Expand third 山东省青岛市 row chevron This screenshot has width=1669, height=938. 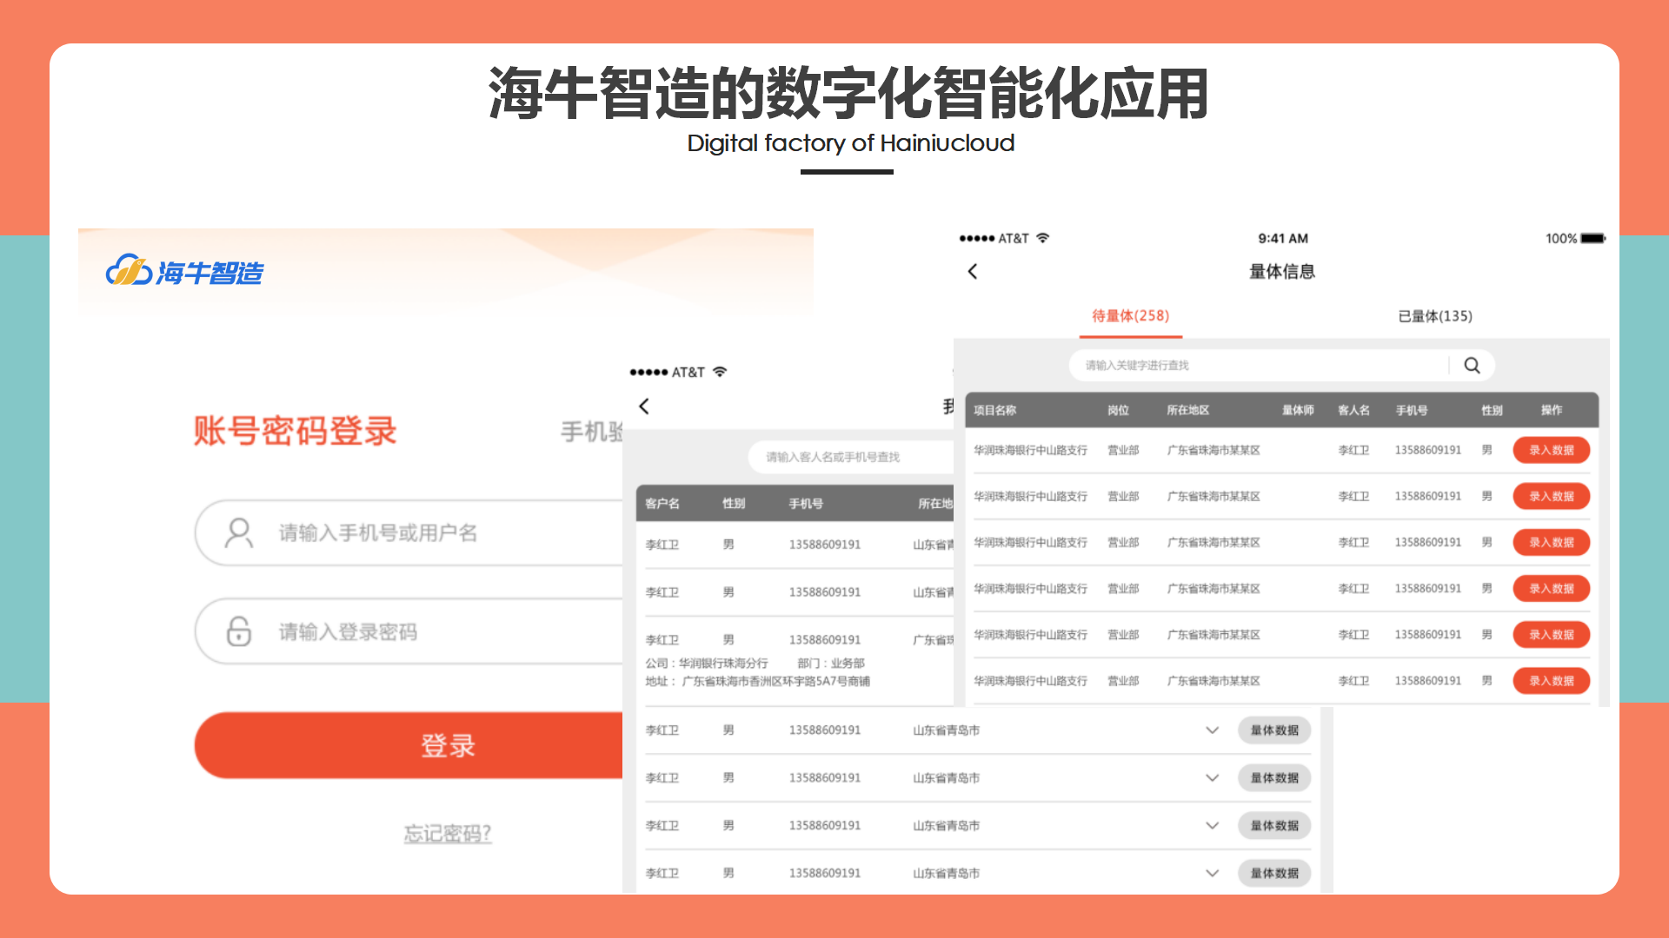(x=1212, y=826)
